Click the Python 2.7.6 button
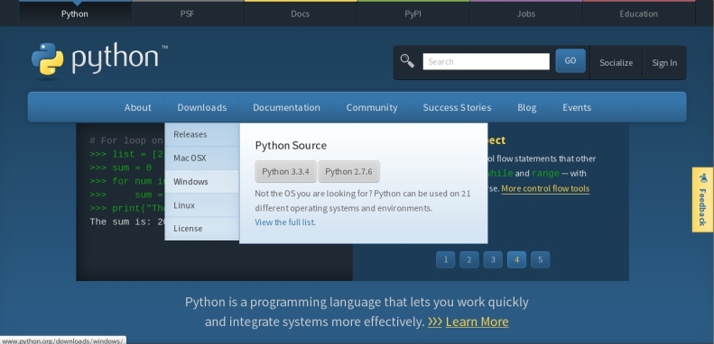 (x=348, y=172)
